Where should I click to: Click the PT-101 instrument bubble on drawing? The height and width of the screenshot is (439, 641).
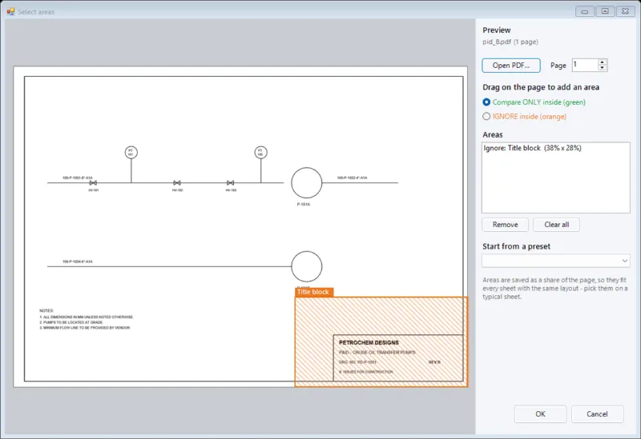click(x=131, y=153)
